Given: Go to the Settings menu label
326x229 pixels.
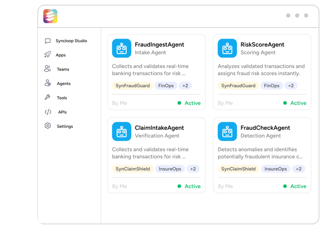Looking at the screenshot, I should tap(65, 126).
